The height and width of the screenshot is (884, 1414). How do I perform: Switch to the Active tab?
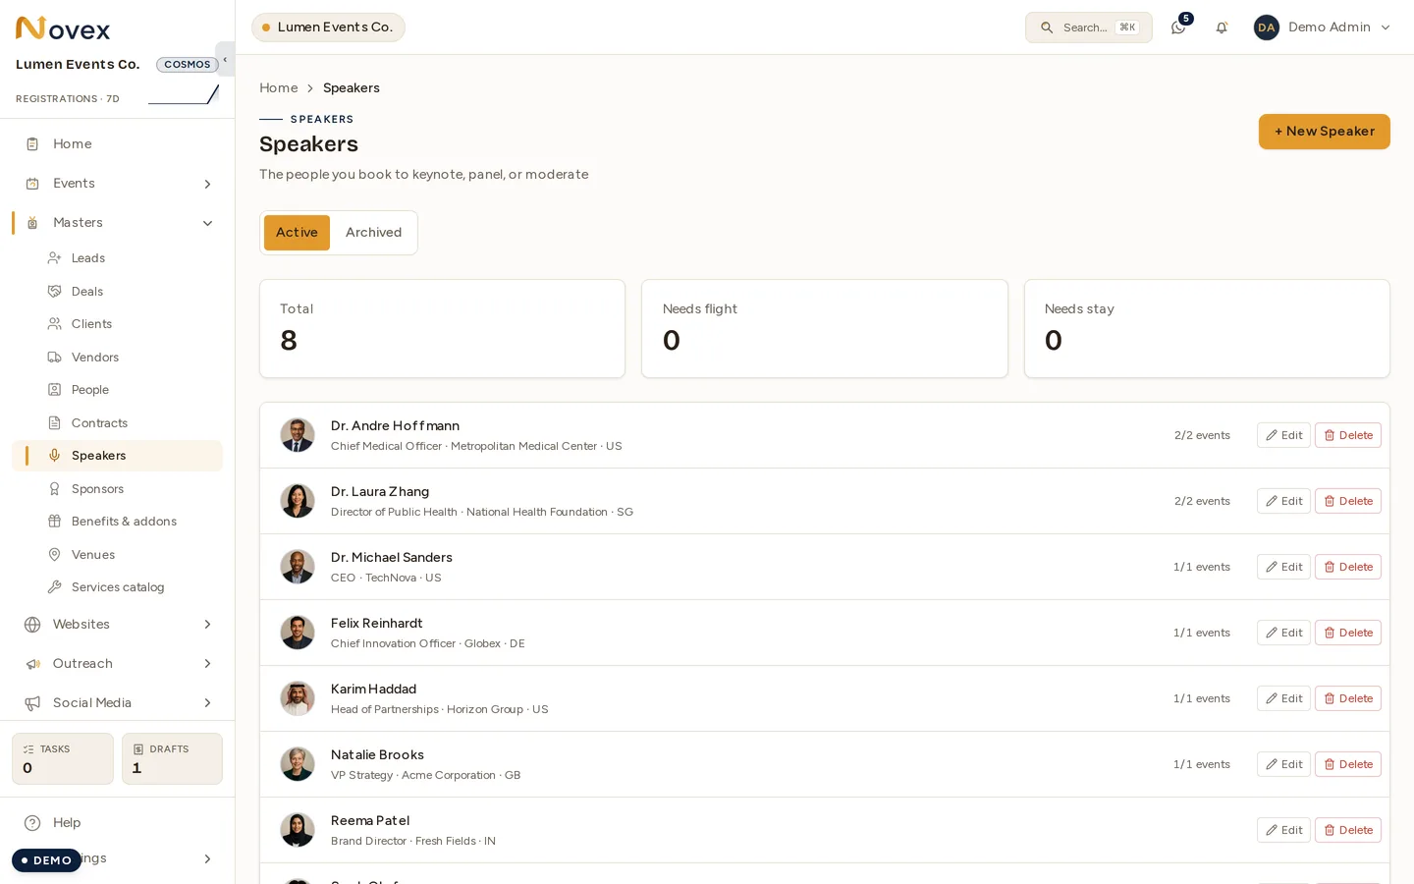(297, 233)
